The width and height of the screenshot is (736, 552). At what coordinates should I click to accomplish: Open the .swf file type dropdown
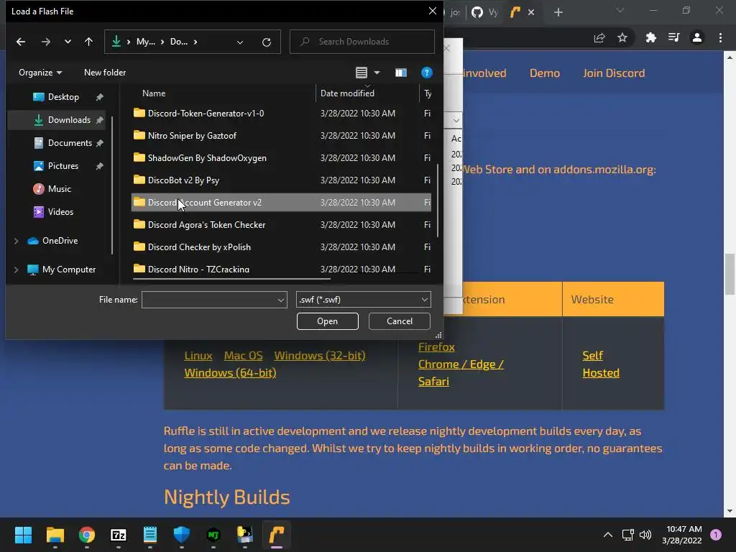coord(363,300)
